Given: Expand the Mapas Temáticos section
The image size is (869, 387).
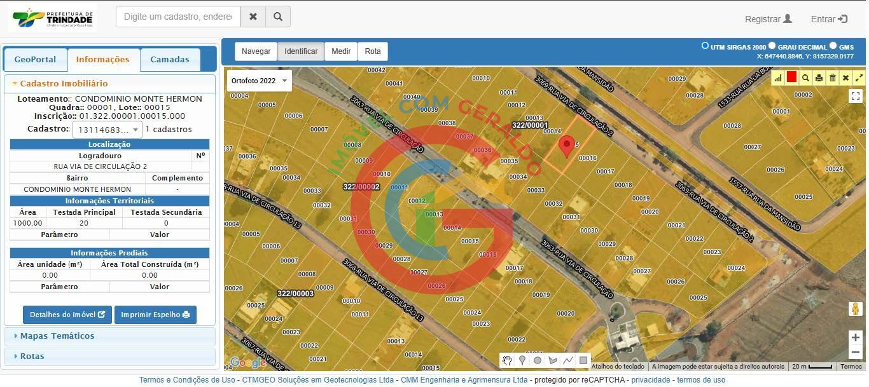Looking at the screenshot, I should tap(109, 336).
